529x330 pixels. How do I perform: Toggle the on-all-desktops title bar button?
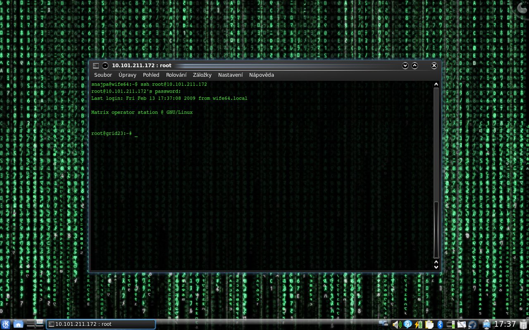click(x=105, y=66)
